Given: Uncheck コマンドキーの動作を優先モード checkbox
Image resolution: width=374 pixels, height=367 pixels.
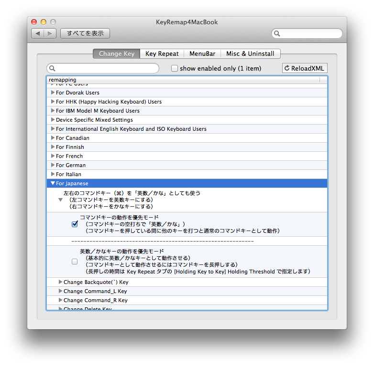Looking at the screenshot, I should coord(75,224).
